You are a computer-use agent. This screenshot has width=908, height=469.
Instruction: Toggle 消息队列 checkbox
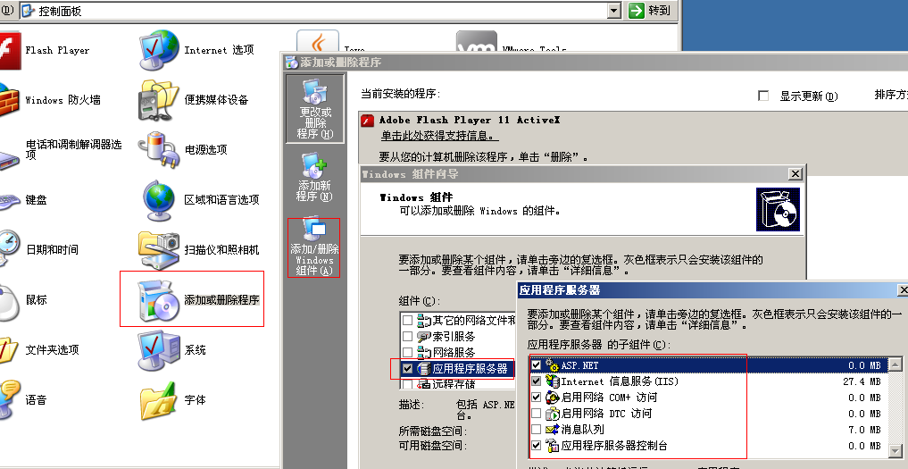[x=537, y=430]
